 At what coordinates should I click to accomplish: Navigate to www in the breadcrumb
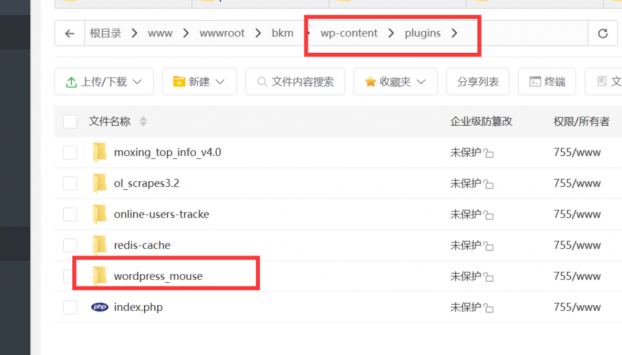pyautogui.click(x=160, y=33)
